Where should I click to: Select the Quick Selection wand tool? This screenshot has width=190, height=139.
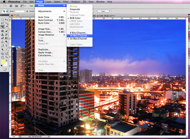click(x=7, y=23)
